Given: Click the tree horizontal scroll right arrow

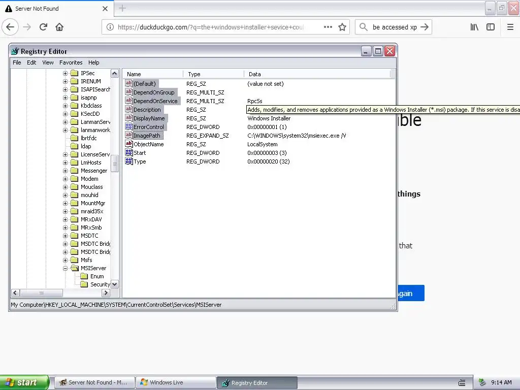Looking at the screenshot, I should coord(106,293).
